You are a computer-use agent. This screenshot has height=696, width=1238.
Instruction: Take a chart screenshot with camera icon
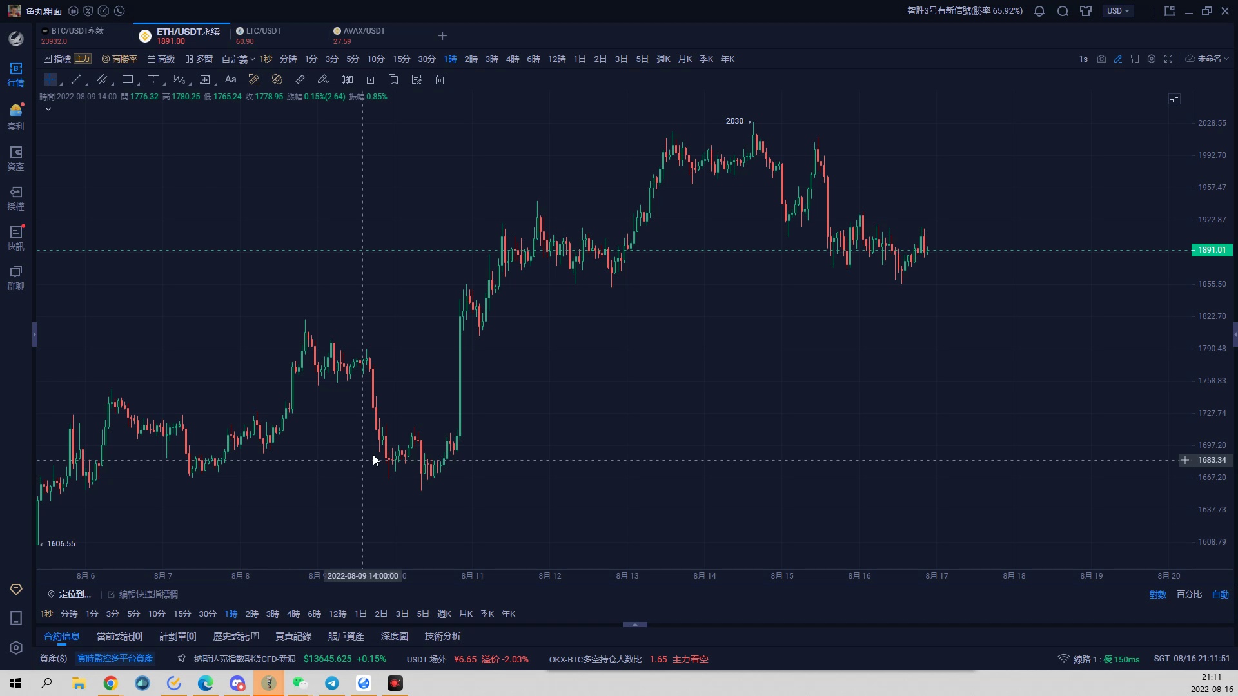coord(1101,59)
